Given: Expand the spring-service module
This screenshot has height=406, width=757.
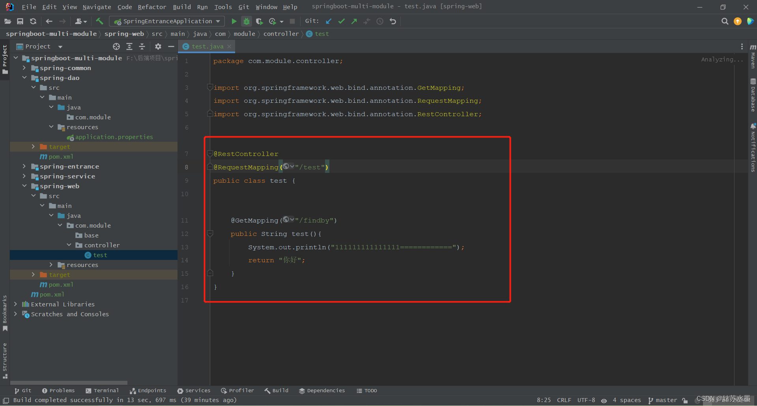Looking at the screenshot, I should pyautogui.click(x=24, y=176).
